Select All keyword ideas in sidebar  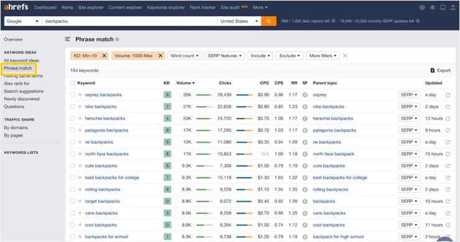click(21, 60)
